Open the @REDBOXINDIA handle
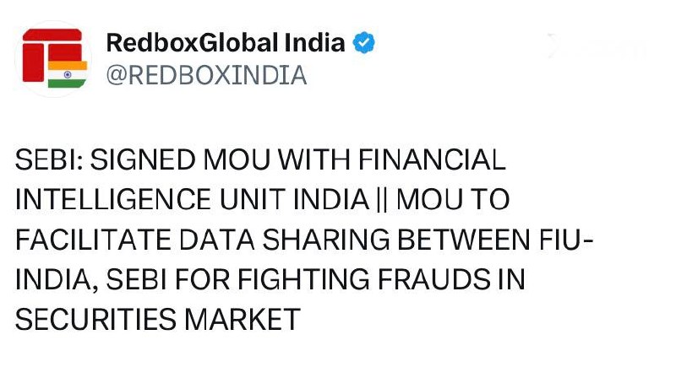The width and height of the screenshot is (676, 367). [x=205, y=75]
